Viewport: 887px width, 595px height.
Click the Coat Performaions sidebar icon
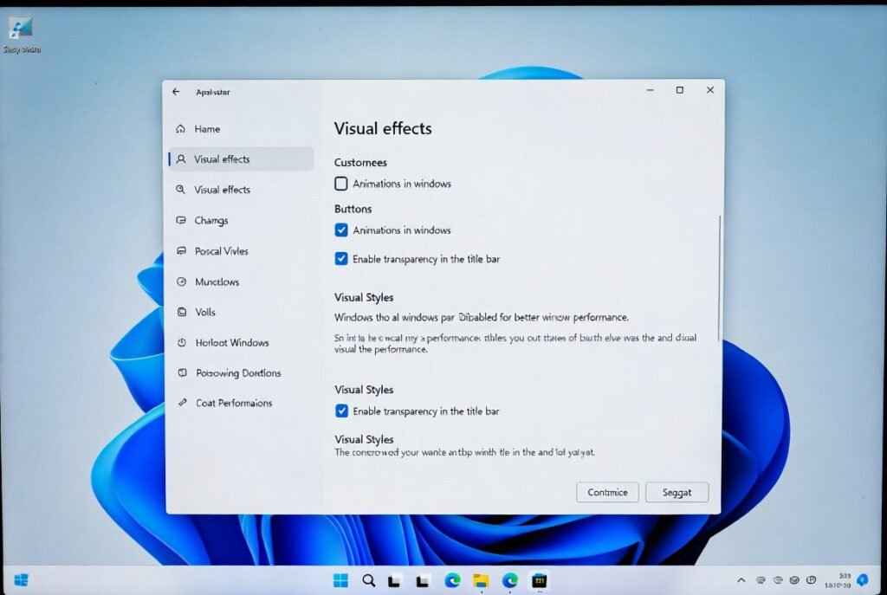(181, 403)
